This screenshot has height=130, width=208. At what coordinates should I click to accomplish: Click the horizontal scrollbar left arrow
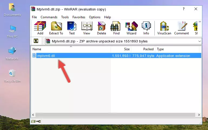click(33, 115)
